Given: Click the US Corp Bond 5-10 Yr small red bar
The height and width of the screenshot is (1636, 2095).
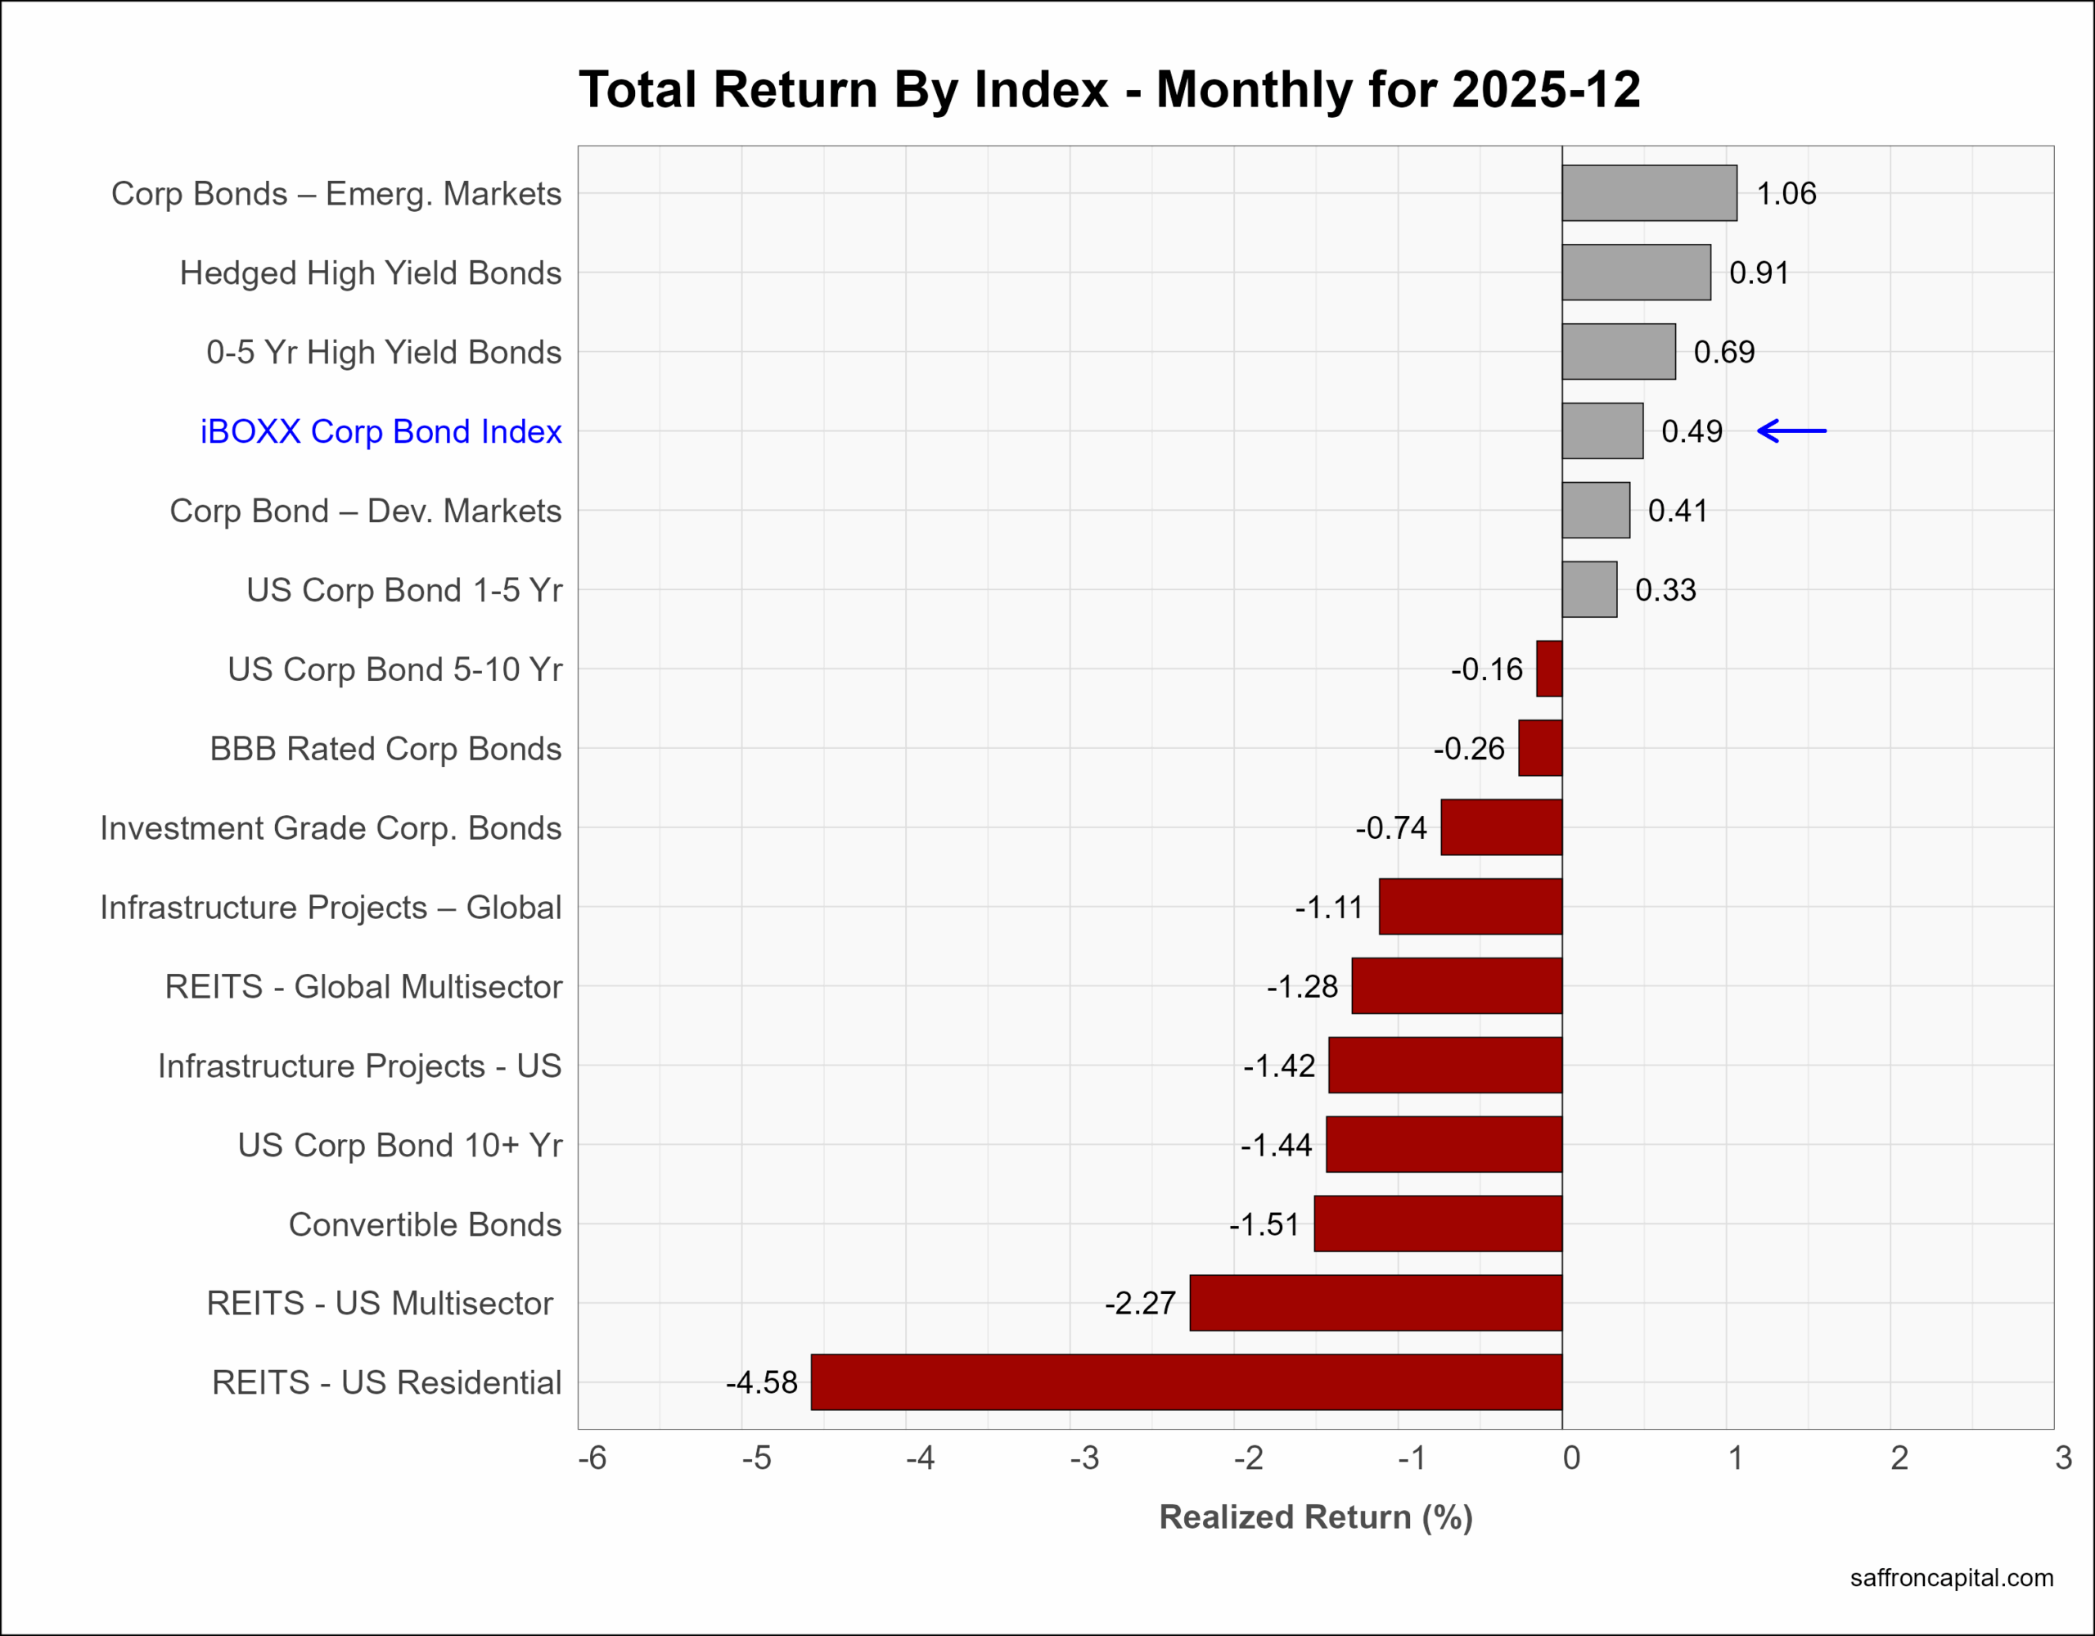Looking at the screenshot, I should [1548, 669].
